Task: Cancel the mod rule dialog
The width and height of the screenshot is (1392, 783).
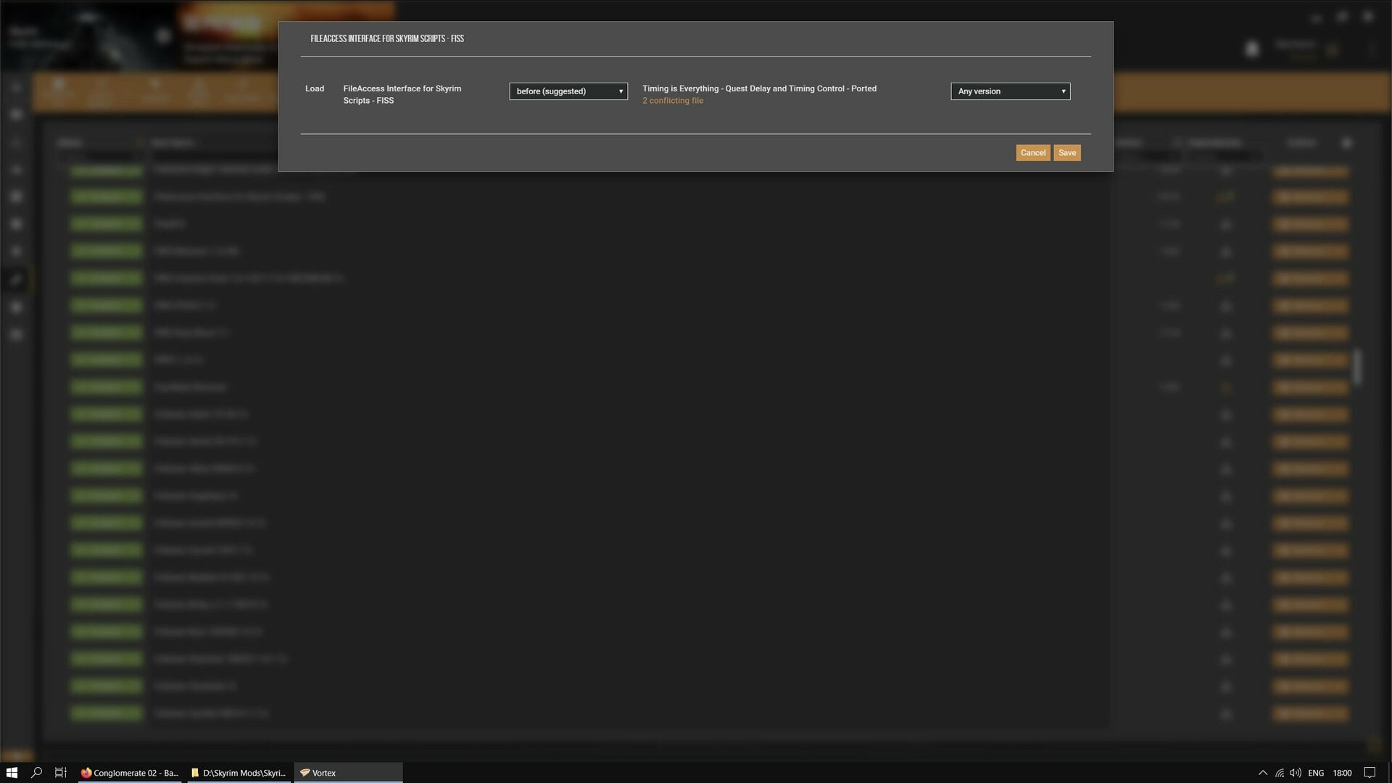Action: [x=1032, y=153]
